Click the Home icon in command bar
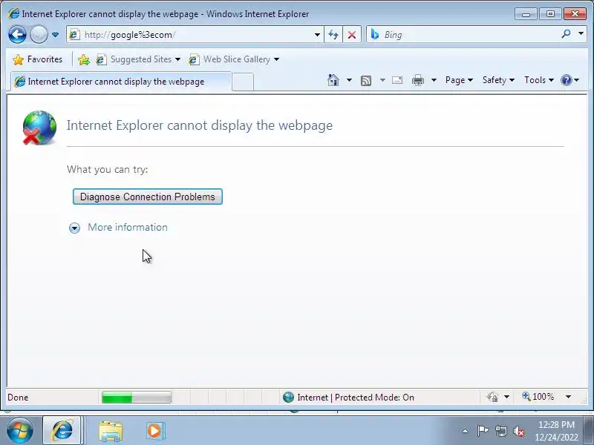The width and height of the screenshot is (594, 445). (x=333, y=80)
